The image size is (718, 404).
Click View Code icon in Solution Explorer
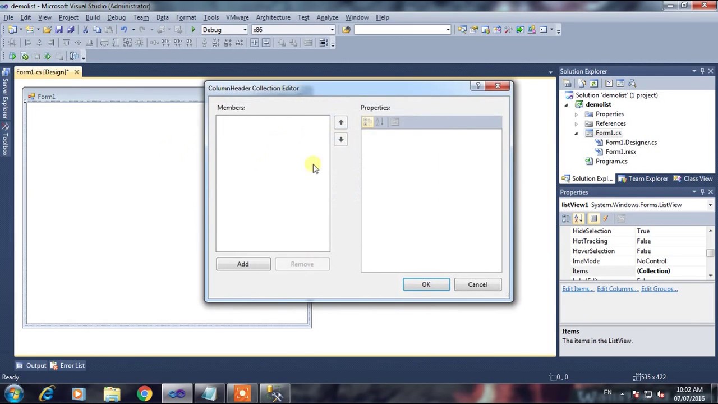tap(609, 83)
